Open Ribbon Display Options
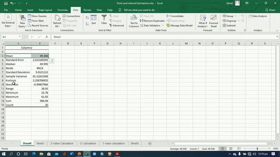Image resolution: width=280 pixels, height=157 pixels. tap(247, 3)
